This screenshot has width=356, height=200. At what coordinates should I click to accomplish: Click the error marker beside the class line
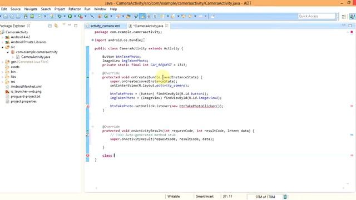(88, 156)
